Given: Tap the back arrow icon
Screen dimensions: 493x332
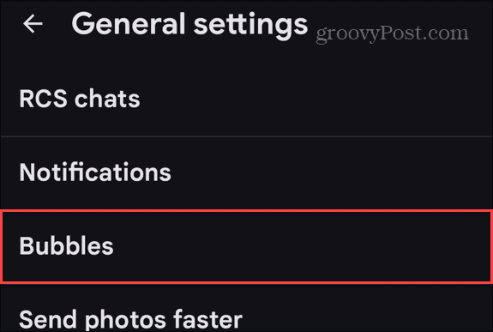Looking at the screenshot, I should 33,24.
